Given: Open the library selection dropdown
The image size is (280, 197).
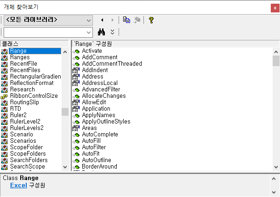Looking at the screenshot, I should pos(48,20).
